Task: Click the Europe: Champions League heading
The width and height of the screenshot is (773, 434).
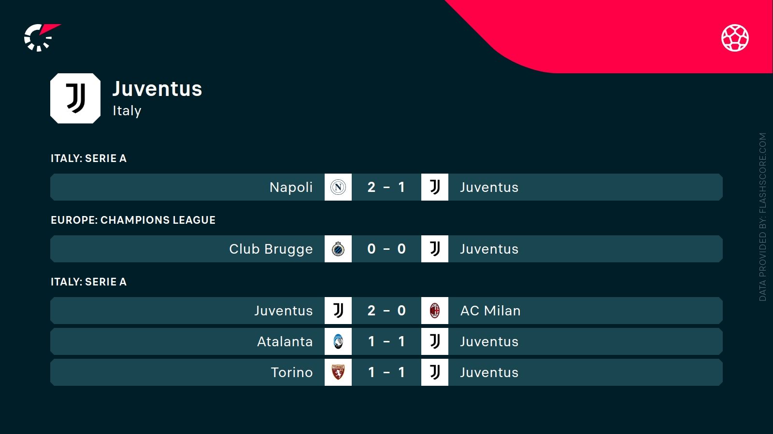Action: tap(133, 220)
